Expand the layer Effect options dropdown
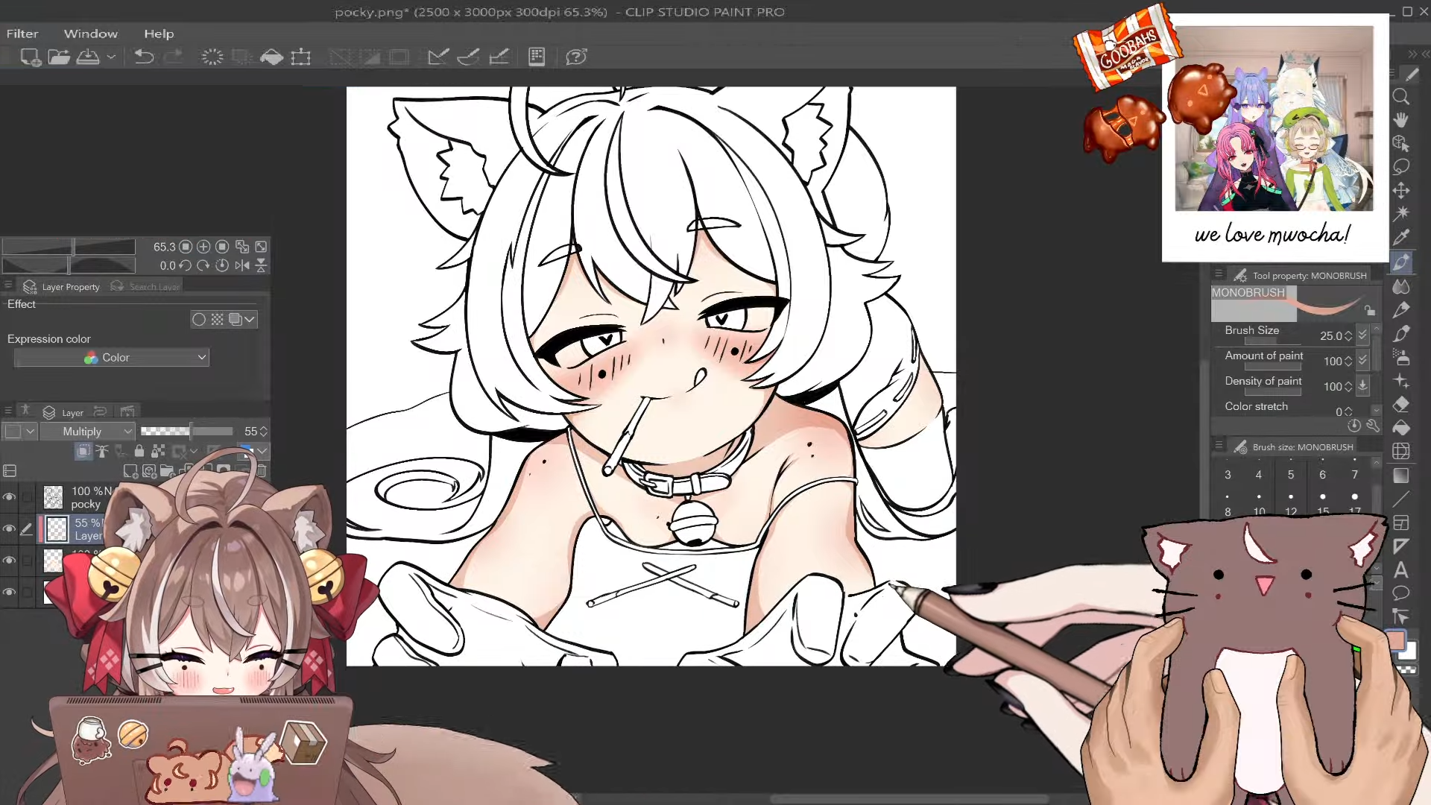Screen dimensions: 1431x805 pos(250,319)
